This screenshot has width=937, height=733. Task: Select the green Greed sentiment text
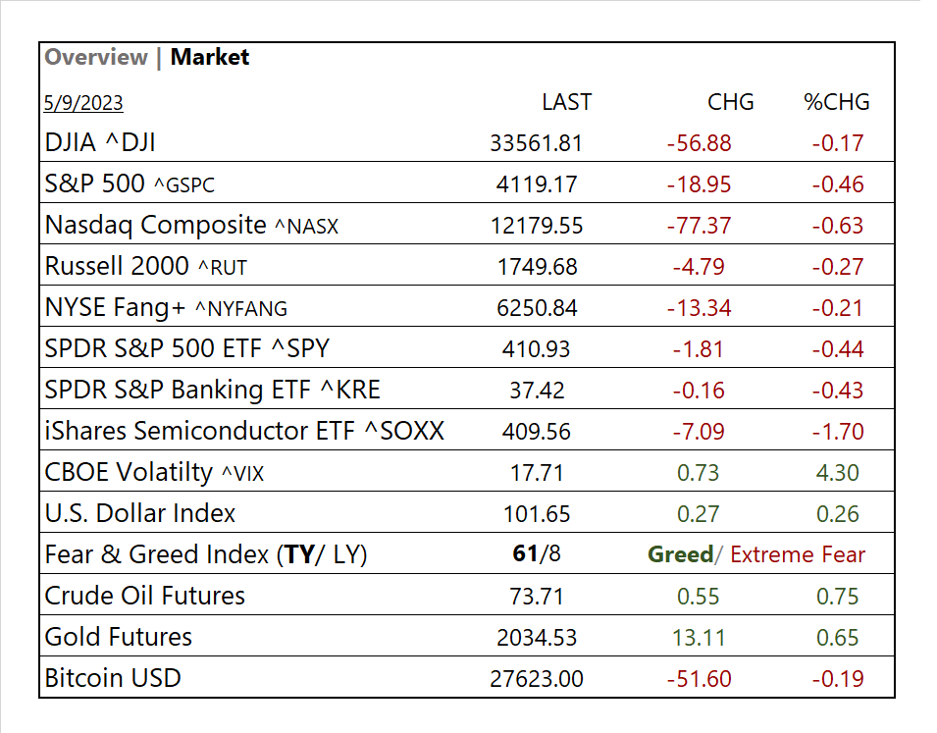click(680, 555)
